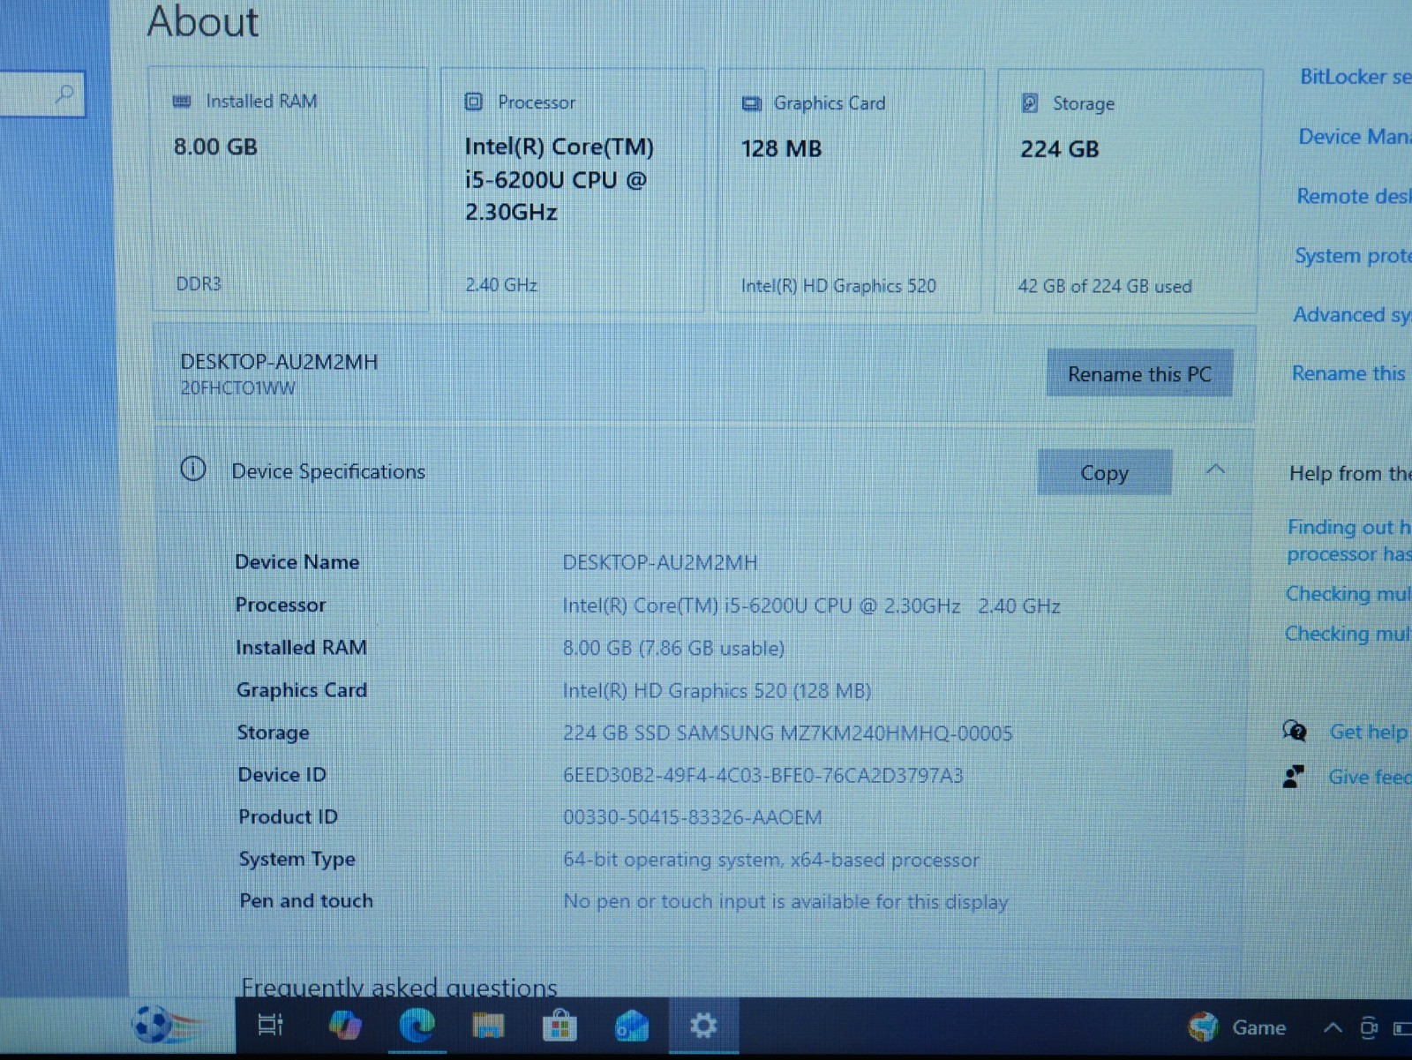This screenshot has width=1412, height=1060.
Task: Open the BitLocker settings link
Action: click(1356, 77)
